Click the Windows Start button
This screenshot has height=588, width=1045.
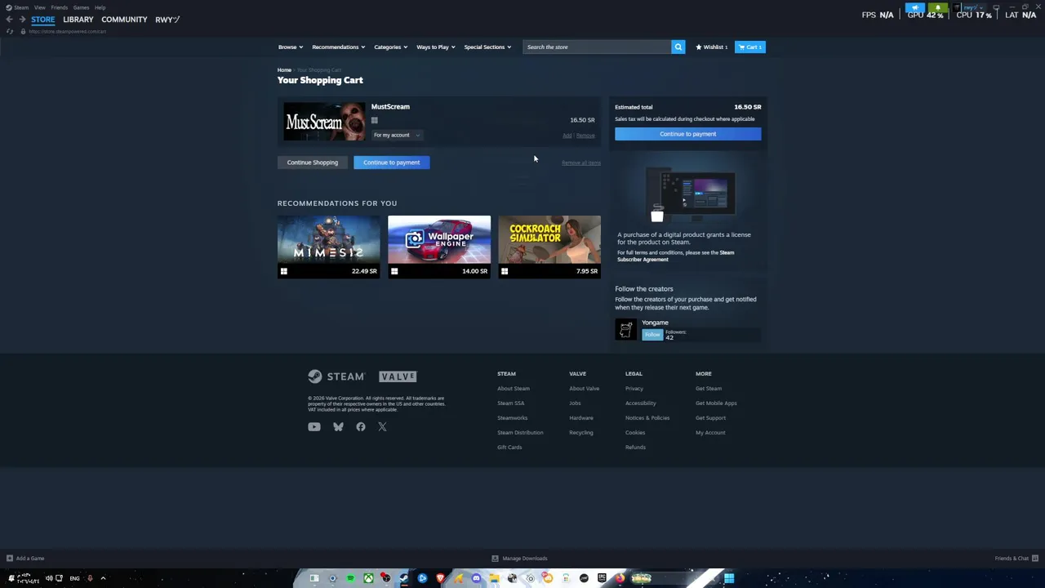pos(729,578)
